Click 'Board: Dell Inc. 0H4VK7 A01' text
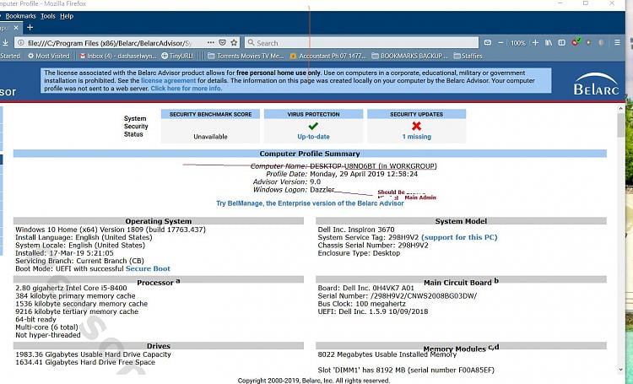Image resolution: width=633 pixels, height=384 pixels. (x=365, y=288)
